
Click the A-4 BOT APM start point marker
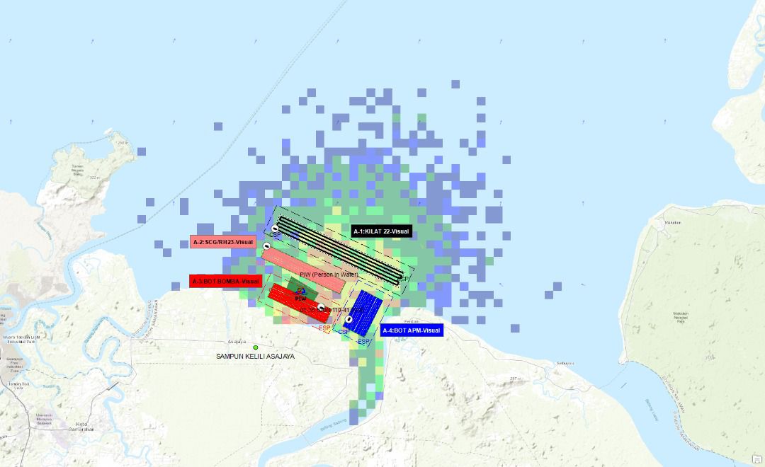(x=348, y=319)
